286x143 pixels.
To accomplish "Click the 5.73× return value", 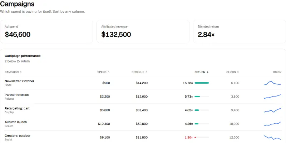I will 189,97.
